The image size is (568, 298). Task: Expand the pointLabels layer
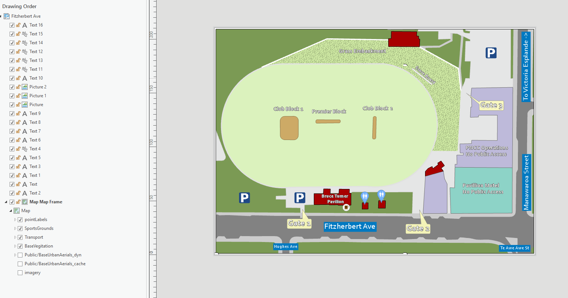click(15, 220)
